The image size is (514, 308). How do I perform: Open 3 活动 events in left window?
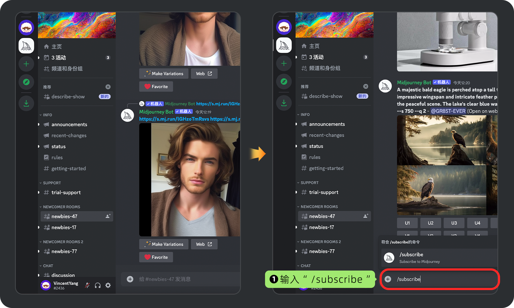tap(77, 58)
